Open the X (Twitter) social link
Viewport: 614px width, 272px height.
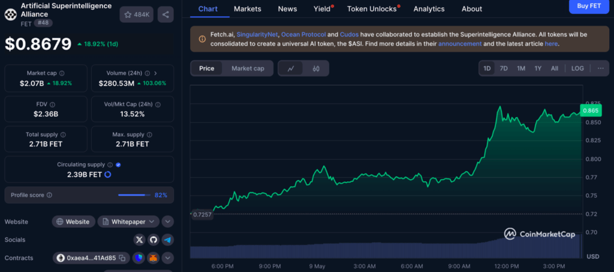[x=139, y=240]
